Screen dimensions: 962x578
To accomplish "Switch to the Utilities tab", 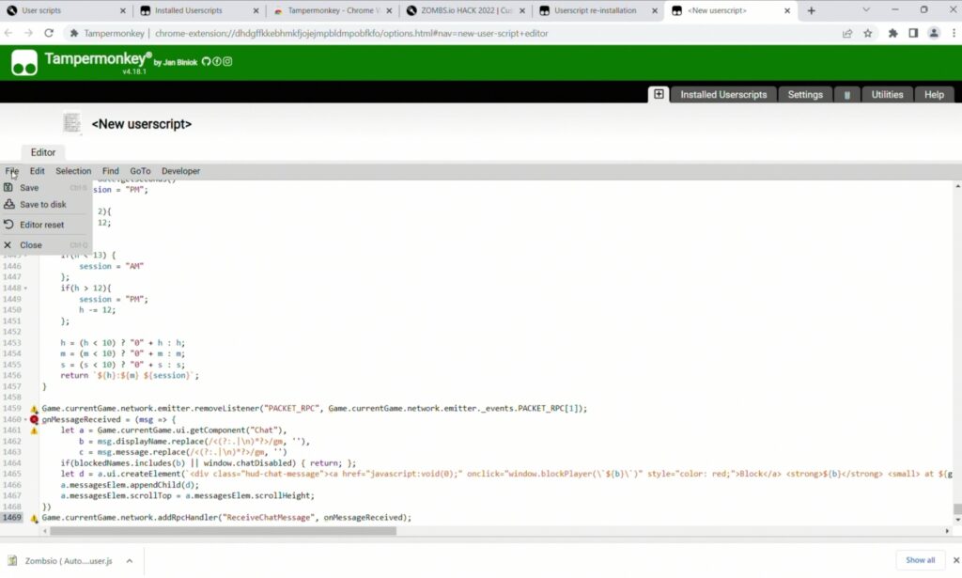I will [887, 95].
